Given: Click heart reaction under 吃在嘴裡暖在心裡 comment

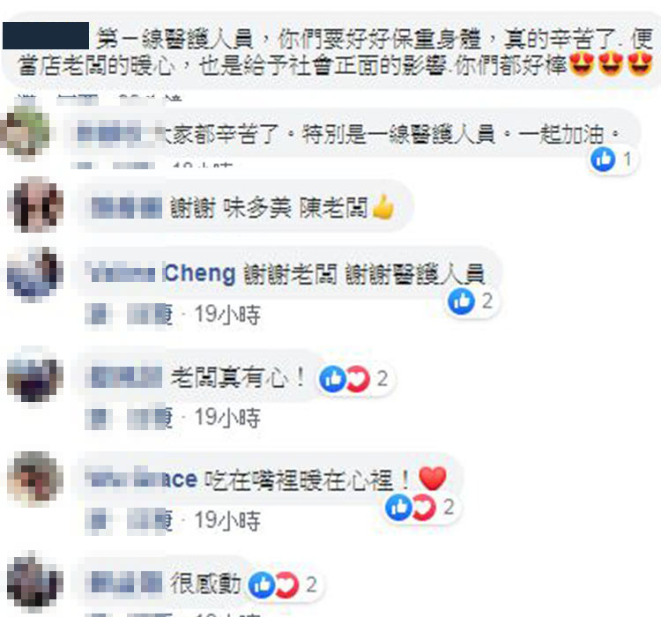Looking at the screenshot, I should (424, 507).
